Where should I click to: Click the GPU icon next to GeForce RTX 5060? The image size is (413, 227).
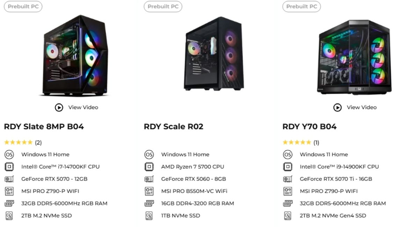click(148, 179)
